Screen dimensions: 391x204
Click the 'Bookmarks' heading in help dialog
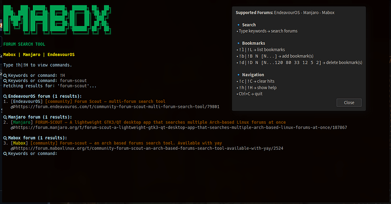[x=253, y=44]
